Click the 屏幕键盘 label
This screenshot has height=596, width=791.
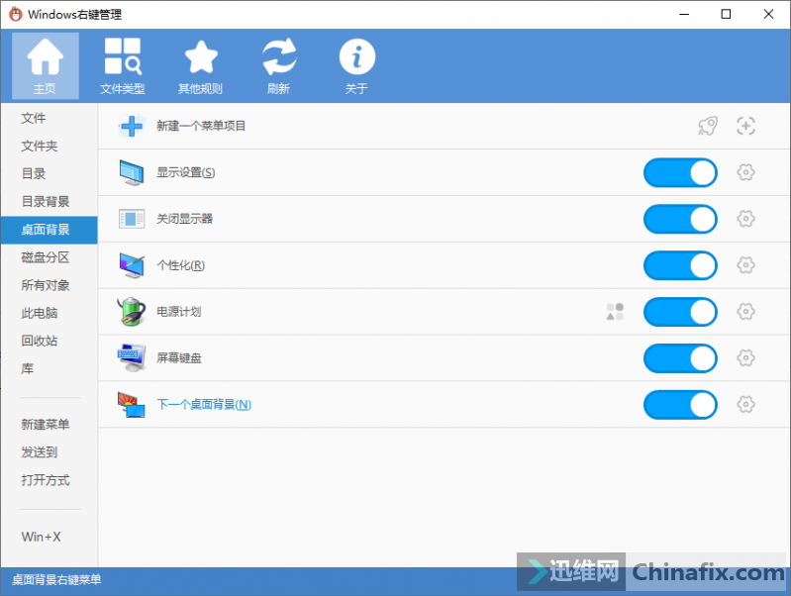[x=178, y=357]
